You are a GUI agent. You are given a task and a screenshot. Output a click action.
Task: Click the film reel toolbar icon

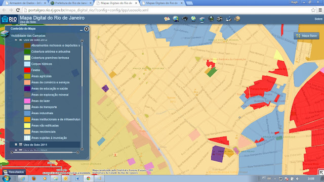(220, 19)
